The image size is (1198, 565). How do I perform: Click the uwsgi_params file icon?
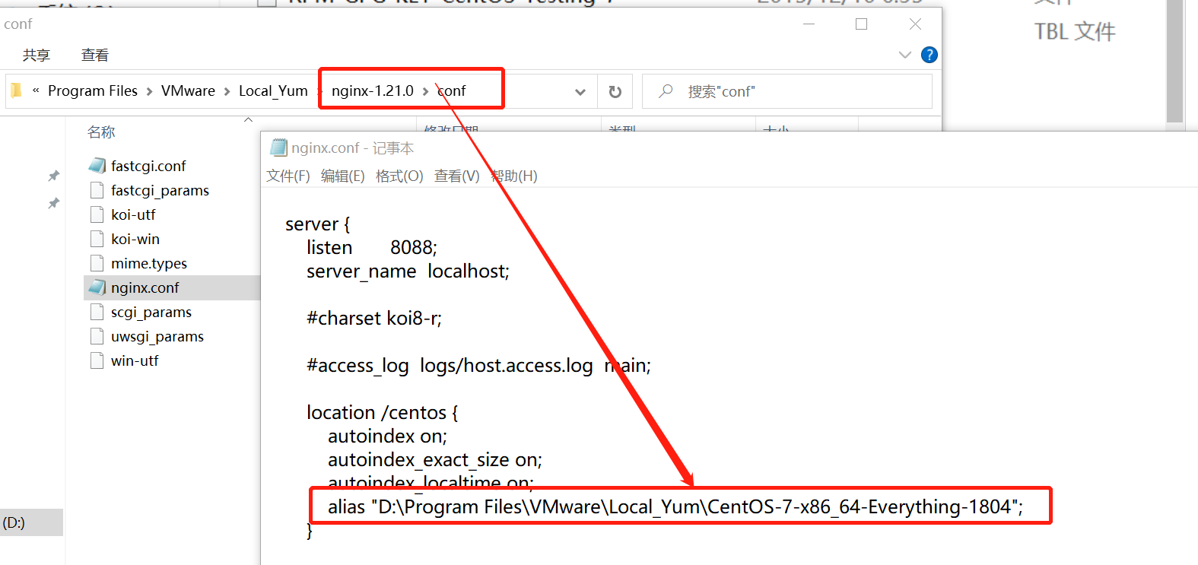point(97,336)
